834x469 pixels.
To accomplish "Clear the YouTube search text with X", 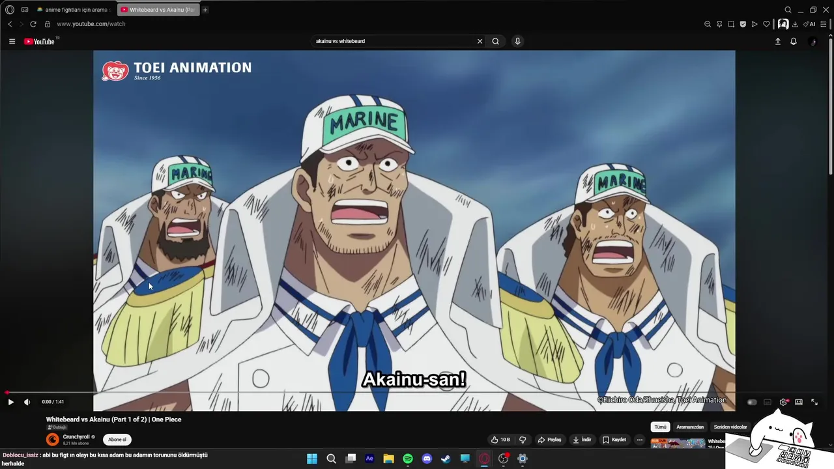I will tap(480, 41).
